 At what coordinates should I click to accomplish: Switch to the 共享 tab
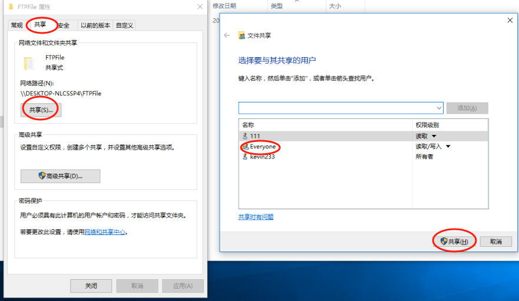40,25
